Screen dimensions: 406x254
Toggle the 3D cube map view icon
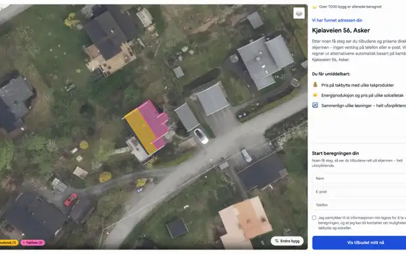point(299,13)
